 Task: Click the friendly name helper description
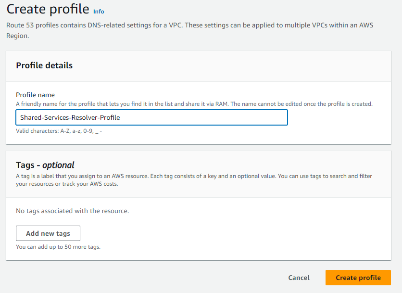click(x=192, y=104)
